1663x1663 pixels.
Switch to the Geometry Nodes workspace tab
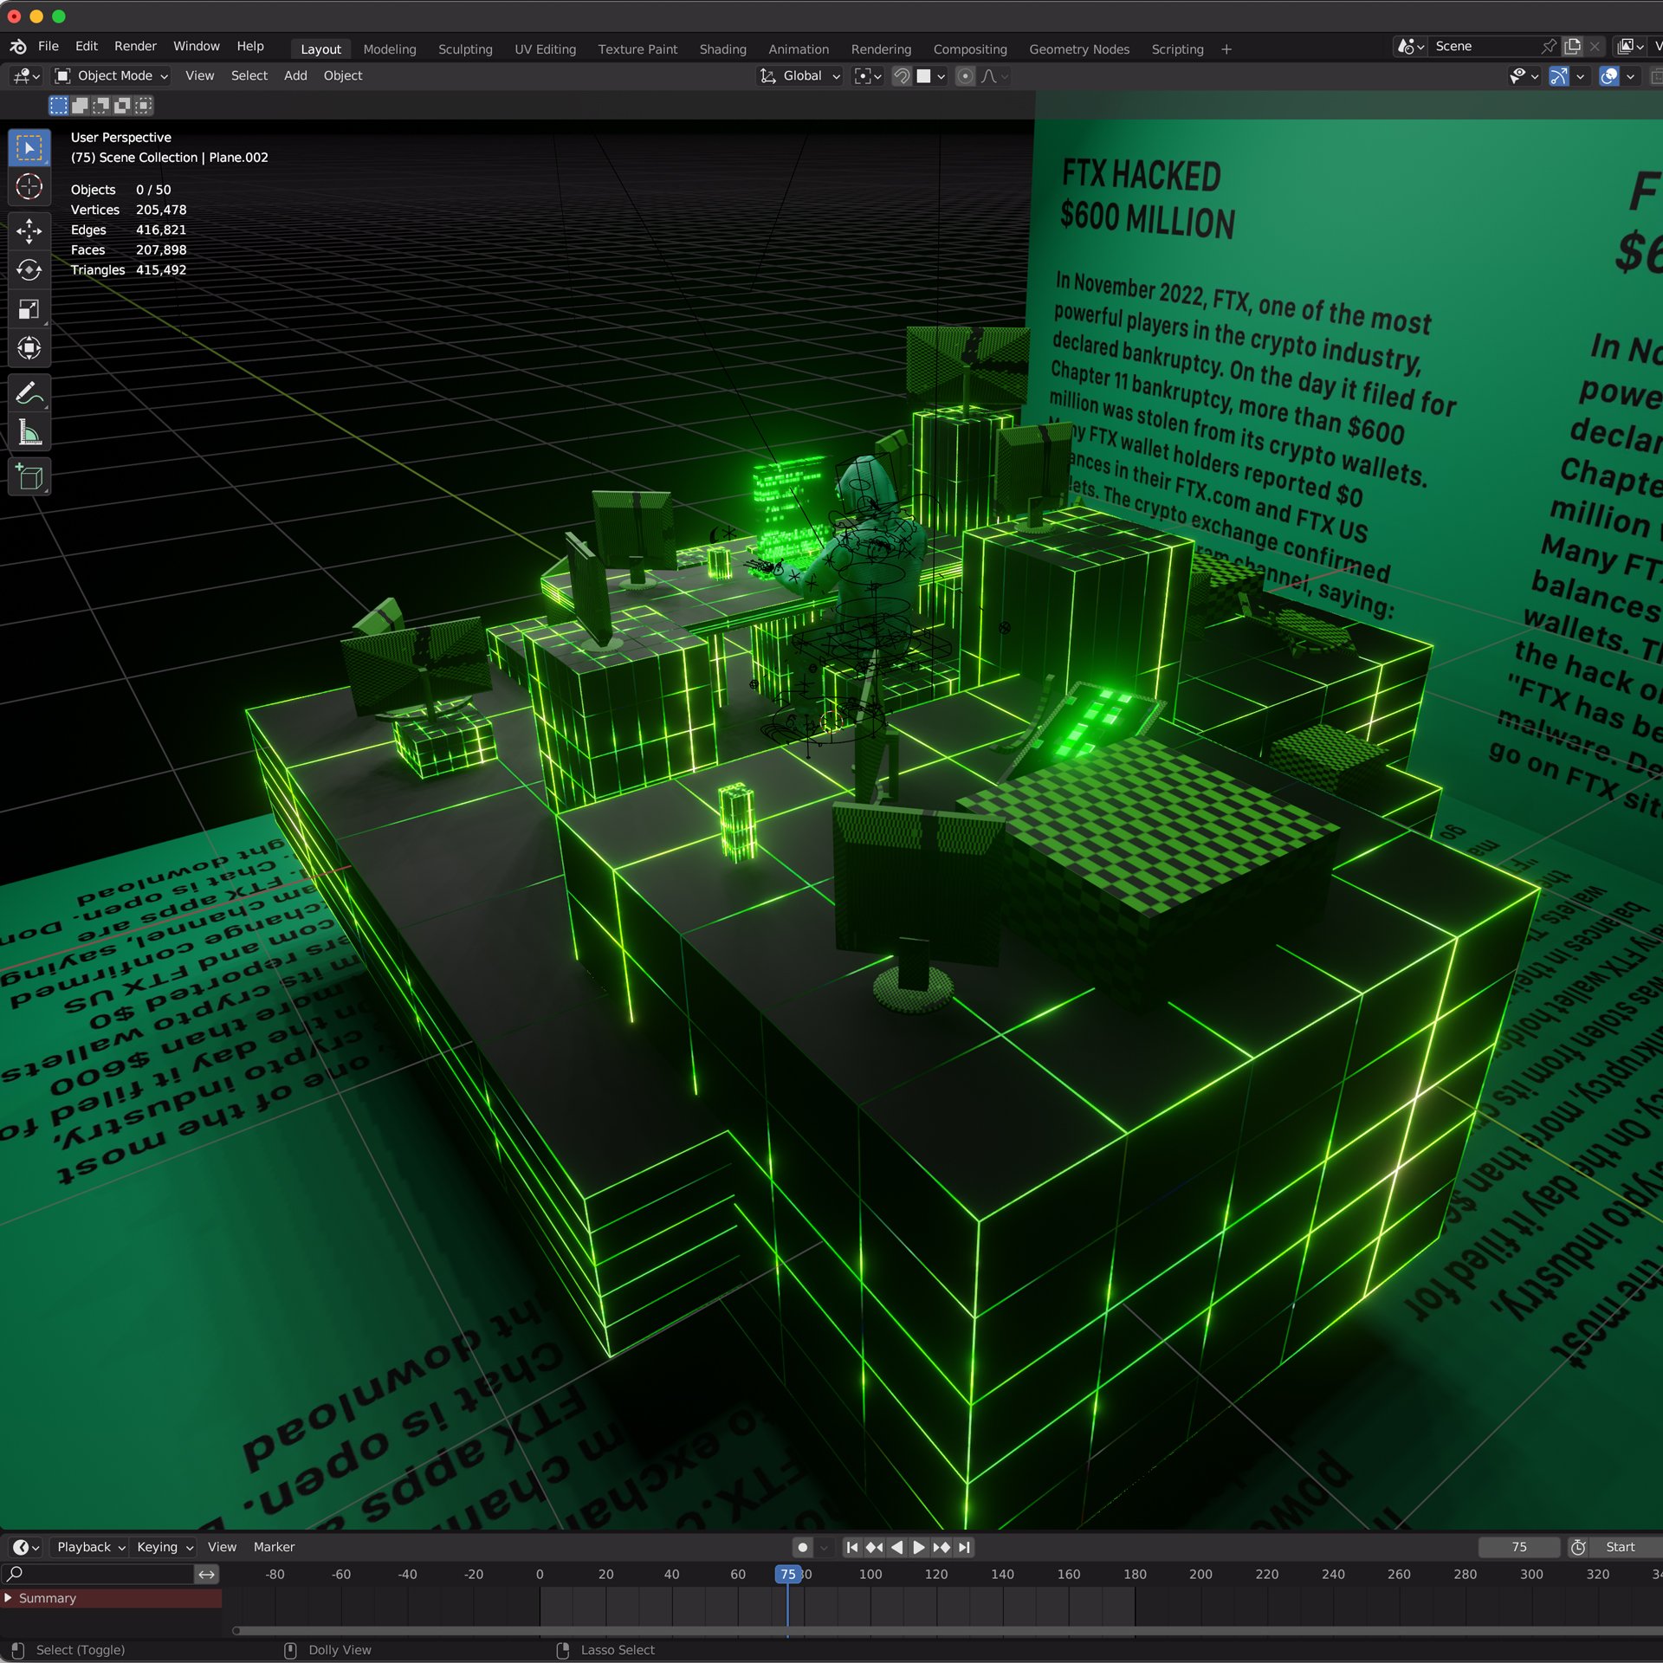pos(1079,49)
